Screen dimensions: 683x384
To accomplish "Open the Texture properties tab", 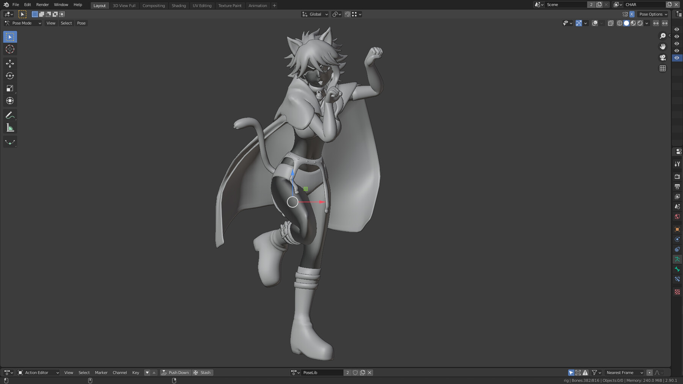I will click(677, 292).
